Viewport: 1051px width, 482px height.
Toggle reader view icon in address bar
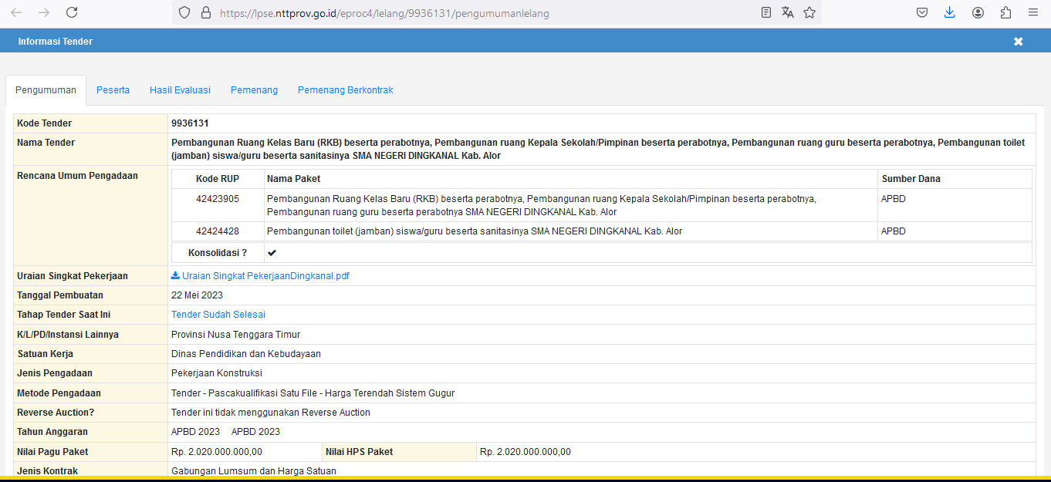tap(765, 12)
